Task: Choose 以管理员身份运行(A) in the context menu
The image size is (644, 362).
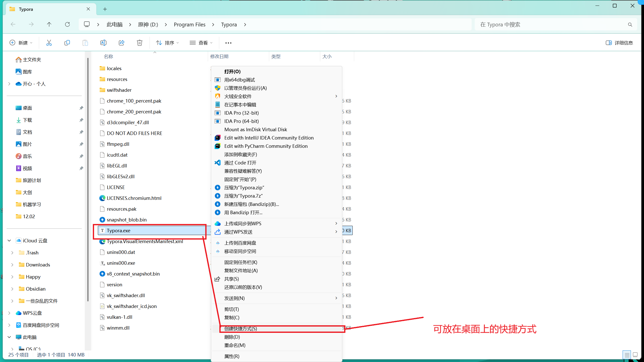Action: pyautogui.click(x=277, y=88)
